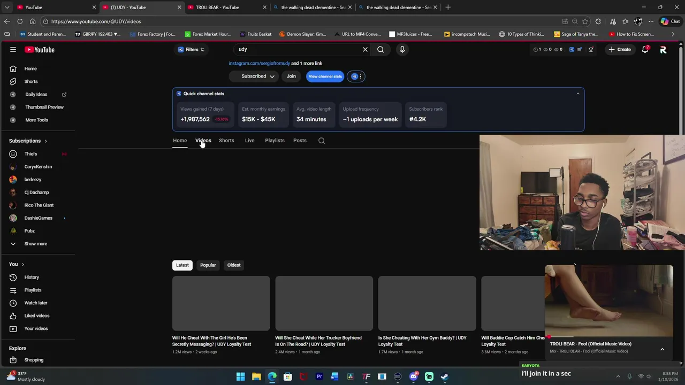The height and width of the screenshot is (385, 685).
Task: Switch to the Videos tab
Action: (x=203, y=141)
